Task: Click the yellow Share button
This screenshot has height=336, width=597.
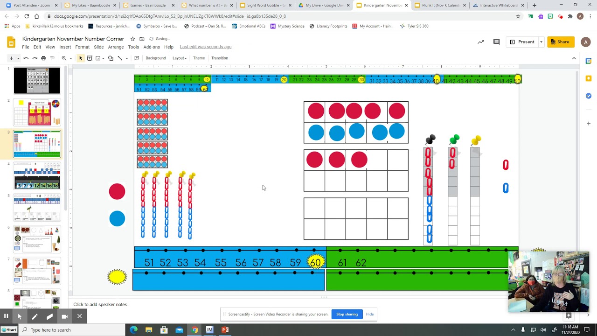Action: (x=561, y=42)
